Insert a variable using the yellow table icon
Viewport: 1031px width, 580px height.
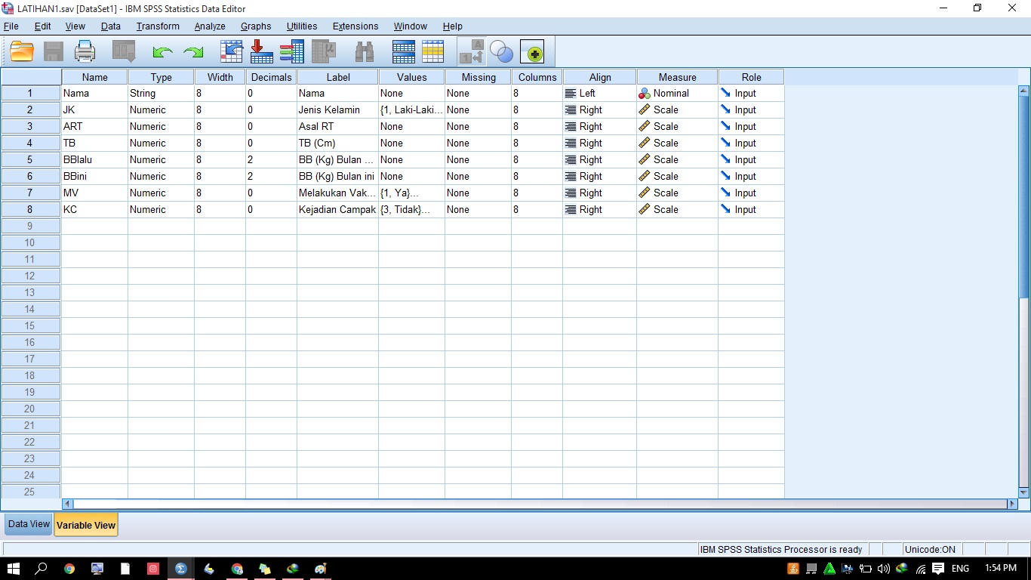433,51
